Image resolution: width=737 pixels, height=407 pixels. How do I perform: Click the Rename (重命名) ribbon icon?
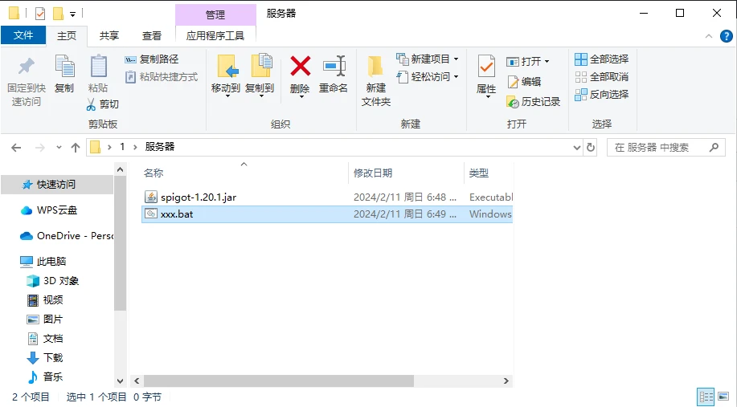[x=334, y=67]
